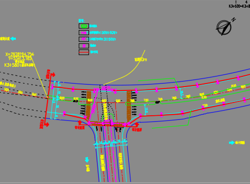Select the cyan 18.5 dimension on east road
Screen dimensions: 250x184
pos(181,94)
